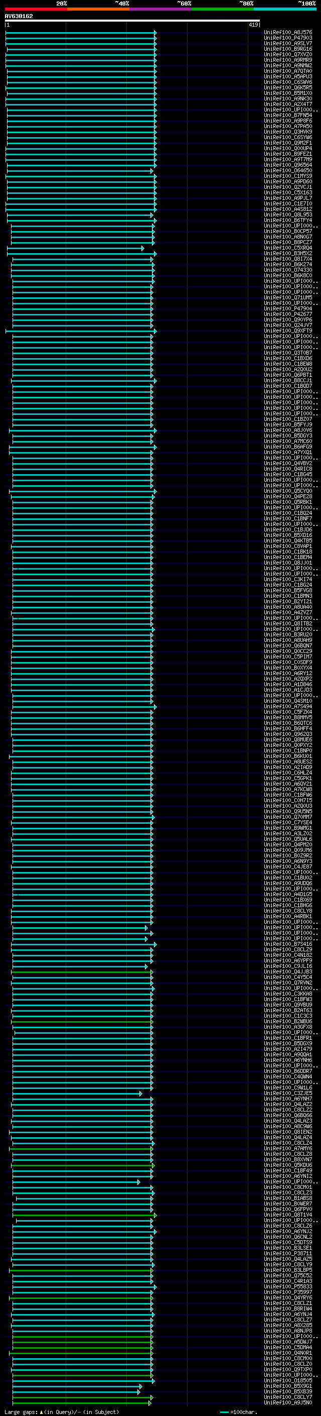321x1416 pixels.
Task: Select the UniRef100_A8J576 hit label
Action: pyautogui.click(x=288, y=33)
